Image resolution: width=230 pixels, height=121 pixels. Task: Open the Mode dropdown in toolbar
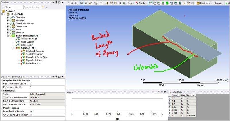146,3
